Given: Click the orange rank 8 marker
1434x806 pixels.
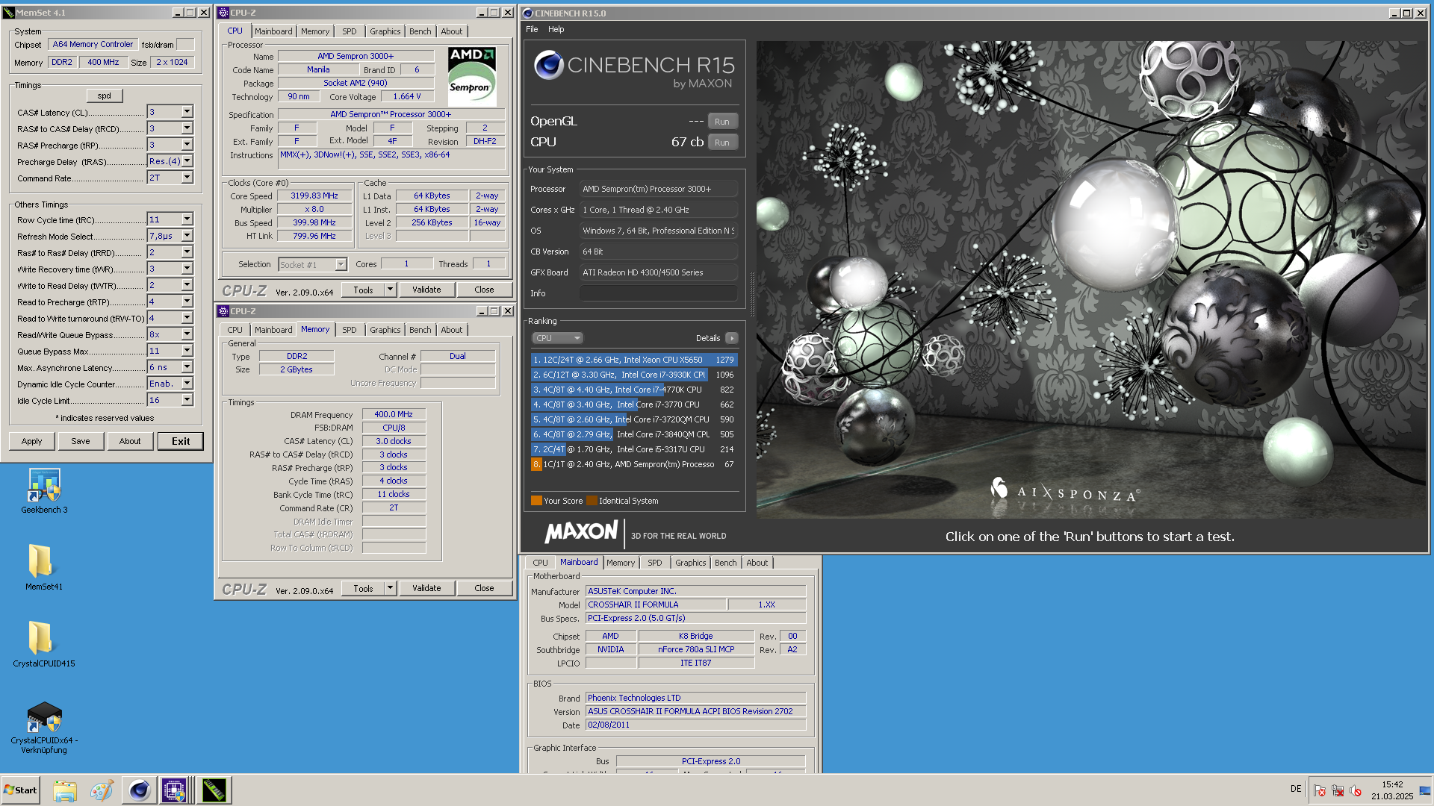Looking at the screenshot, I should (536, 464).
